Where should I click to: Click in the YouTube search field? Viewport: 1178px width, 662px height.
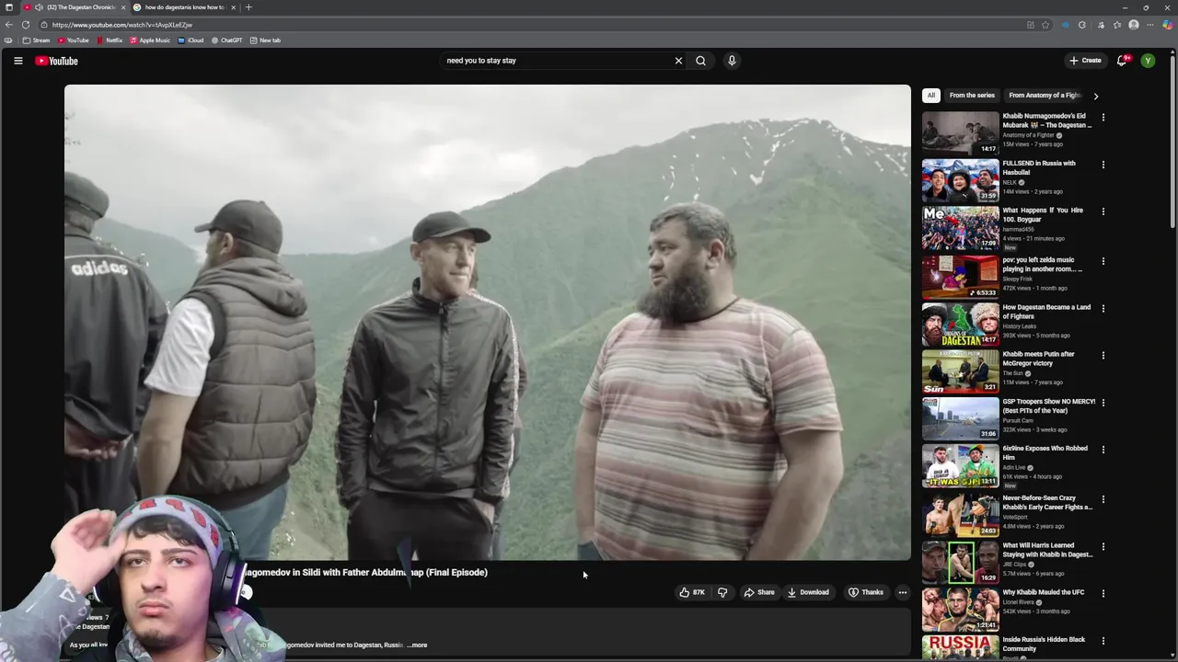[557, 61]
